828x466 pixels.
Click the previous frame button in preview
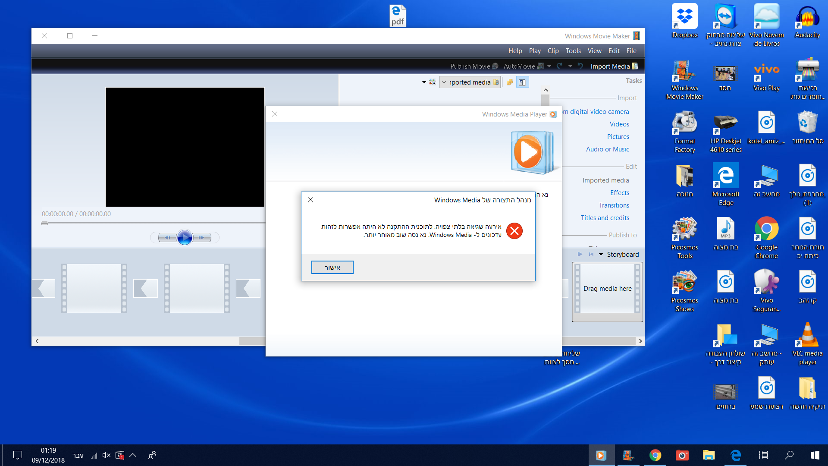(x=167, y=237)
